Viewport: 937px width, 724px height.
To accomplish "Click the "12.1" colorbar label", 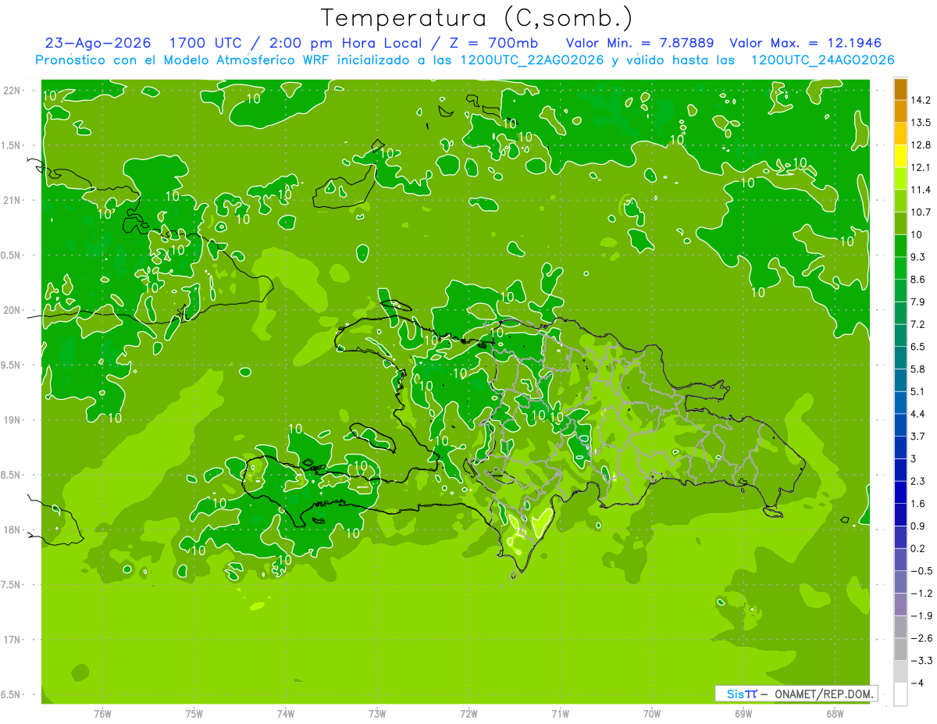I will click(921, 168).
